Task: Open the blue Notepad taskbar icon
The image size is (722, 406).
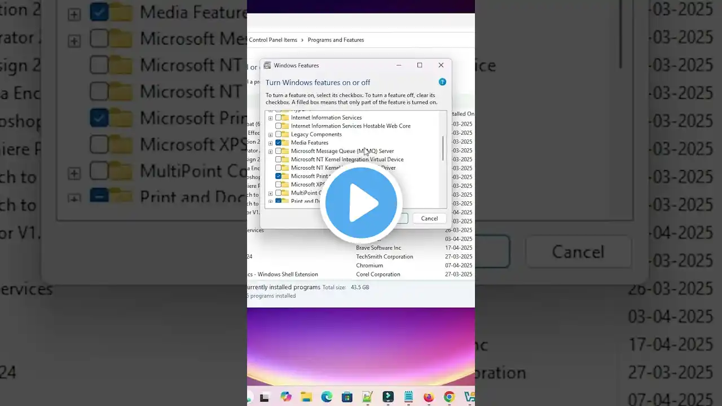Action: click(x=408, y=397)
